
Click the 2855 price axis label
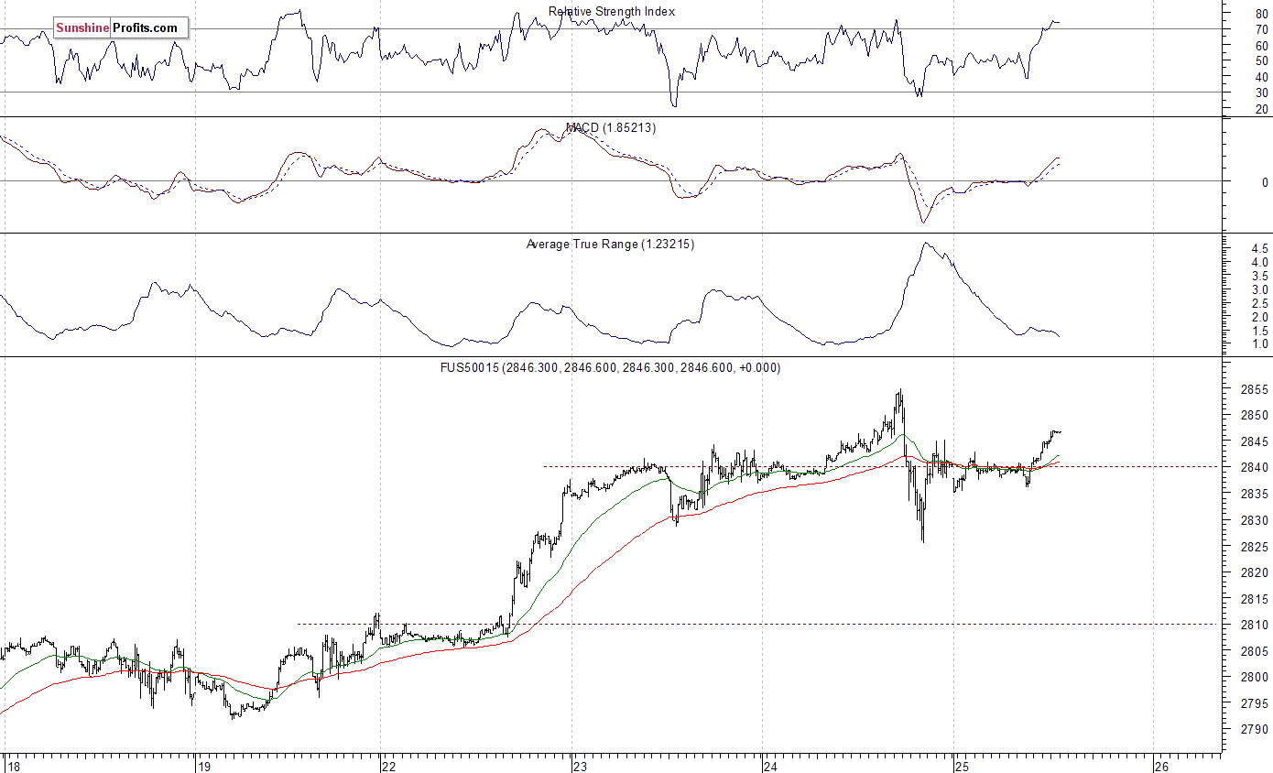coord(1254,390)
